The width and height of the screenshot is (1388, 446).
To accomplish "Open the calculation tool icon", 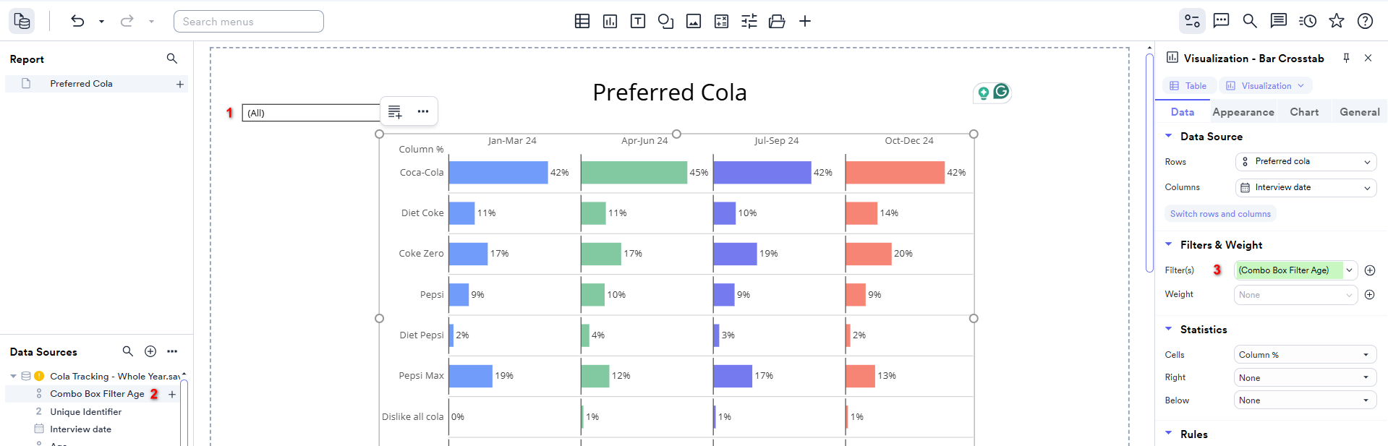I will click(x=721, y=22).
